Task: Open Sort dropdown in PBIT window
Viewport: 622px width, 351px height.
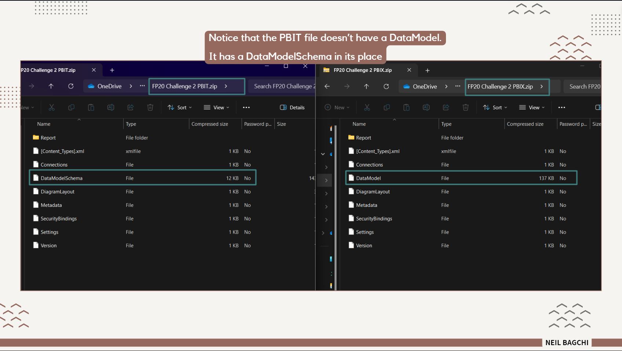Action: click(x=180, y=107)
